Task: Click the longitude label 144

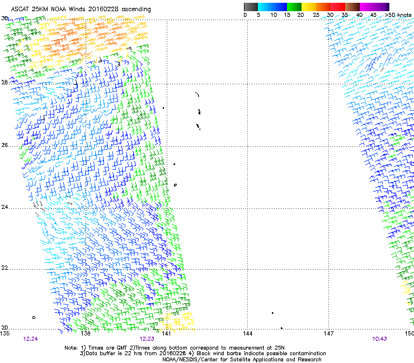Action: (x=248, y=333)
